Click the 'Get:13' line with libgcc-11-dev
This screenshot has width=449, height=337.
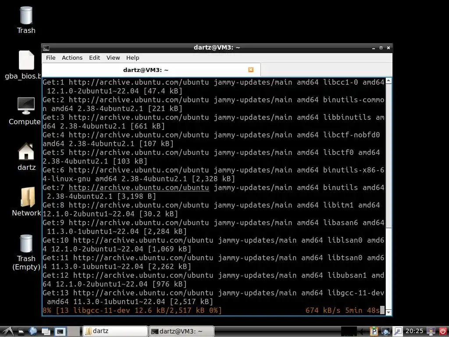[214, 297]
